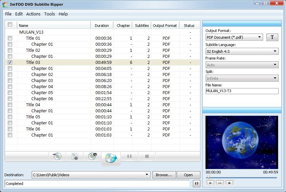286x192 pixels.
Task: Open the Subtitle Language dropdown
Action: [x=242, y=51]
